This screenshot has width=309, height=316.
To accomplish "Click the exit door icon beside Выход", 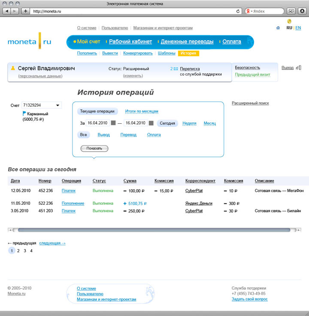I will [299, 68].
